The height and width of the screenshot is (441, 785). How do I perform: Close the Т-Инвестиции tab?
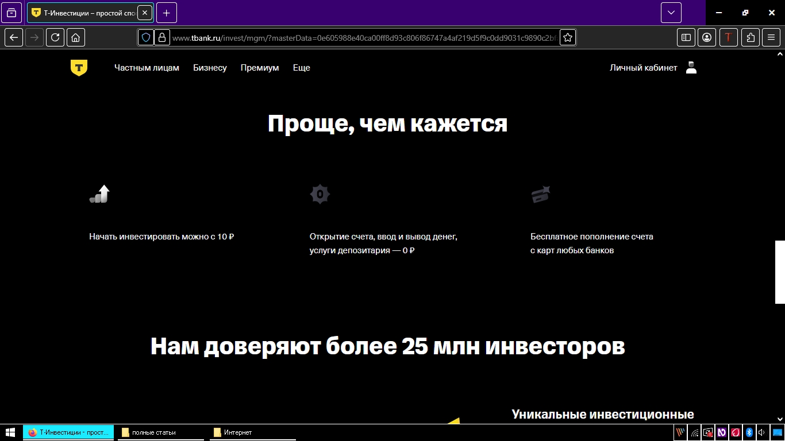tap(145, 13)
